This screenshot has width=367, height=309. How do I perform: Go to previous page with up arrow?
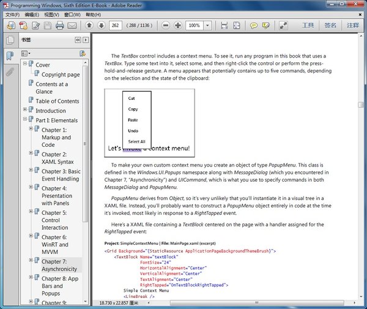click(89, 26)
